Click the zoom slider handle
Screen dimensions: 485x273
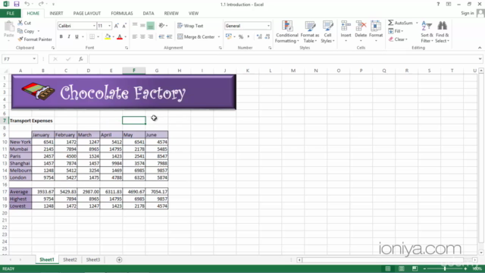pyautogui.click(x=445, y=268)
